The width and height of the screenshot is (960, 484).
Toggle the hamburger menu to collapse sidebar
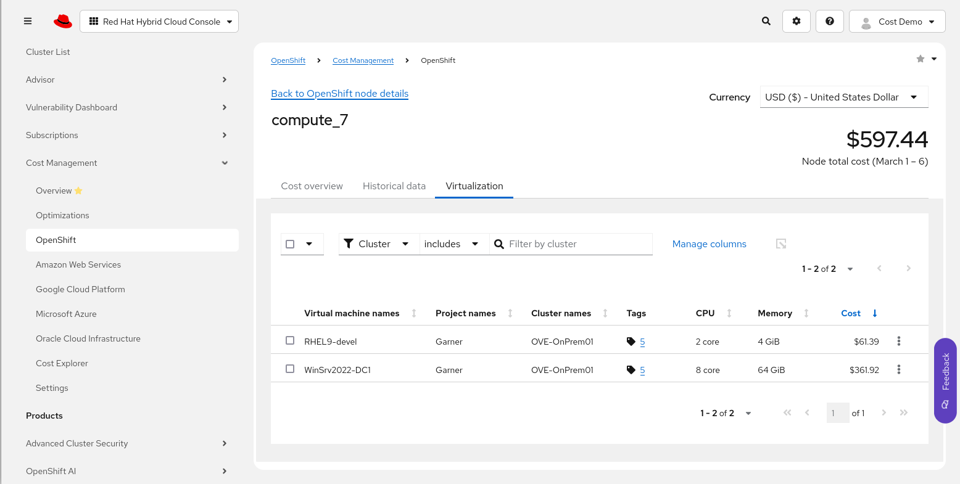click(x=28, y=21)
